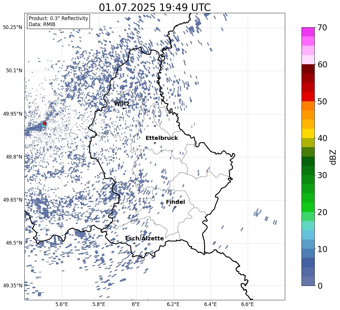The image size is (340, 310).
Task: Click the colorbar tick label 10
Action: click(x=322, y=249)
